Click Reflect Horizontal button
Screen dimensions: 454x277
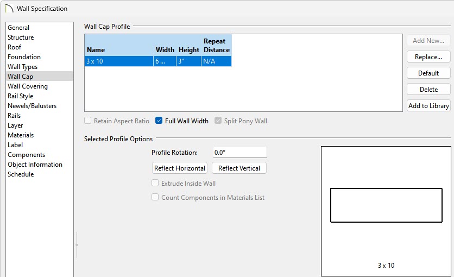pos(180,168)
